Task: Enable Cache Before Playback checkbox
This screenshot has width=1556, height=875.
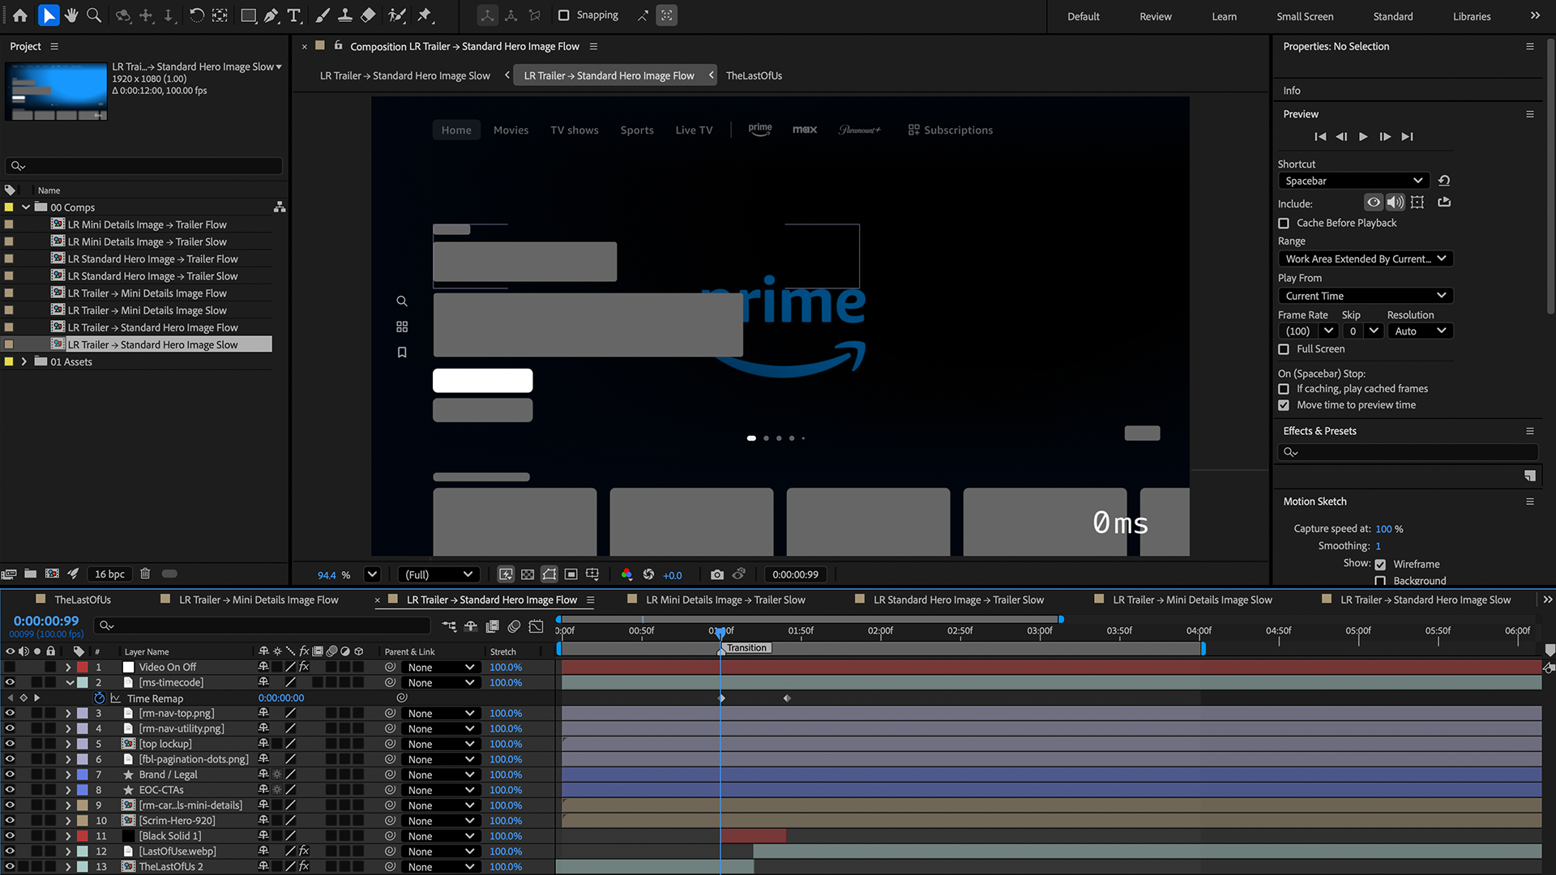Action: 1284,223
